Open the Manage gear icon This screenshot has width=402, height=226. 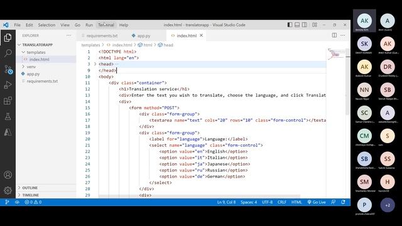tap(8, 190)
